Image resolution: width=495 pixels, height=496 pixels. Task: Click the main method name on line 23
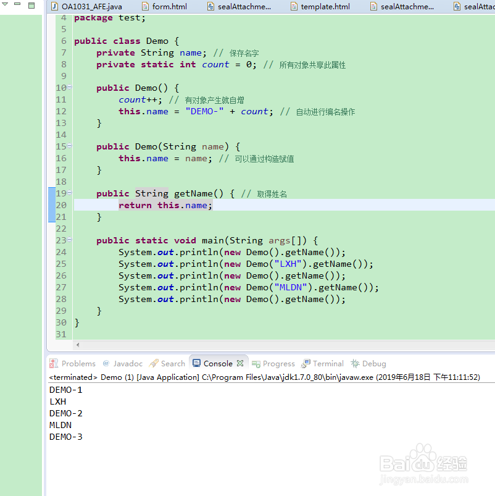213,240
